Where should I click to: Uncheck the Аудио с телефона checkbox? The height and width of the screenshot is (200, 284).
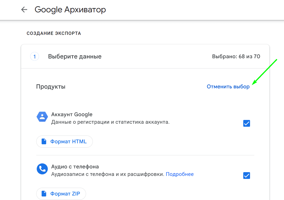[247, 175]
